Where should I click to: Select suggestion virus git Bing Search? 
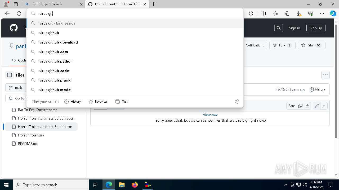tap(135, 23)
